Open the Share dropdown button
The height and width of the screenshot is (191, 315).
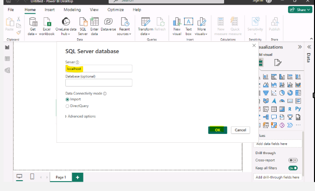click(x=300, y=10)
